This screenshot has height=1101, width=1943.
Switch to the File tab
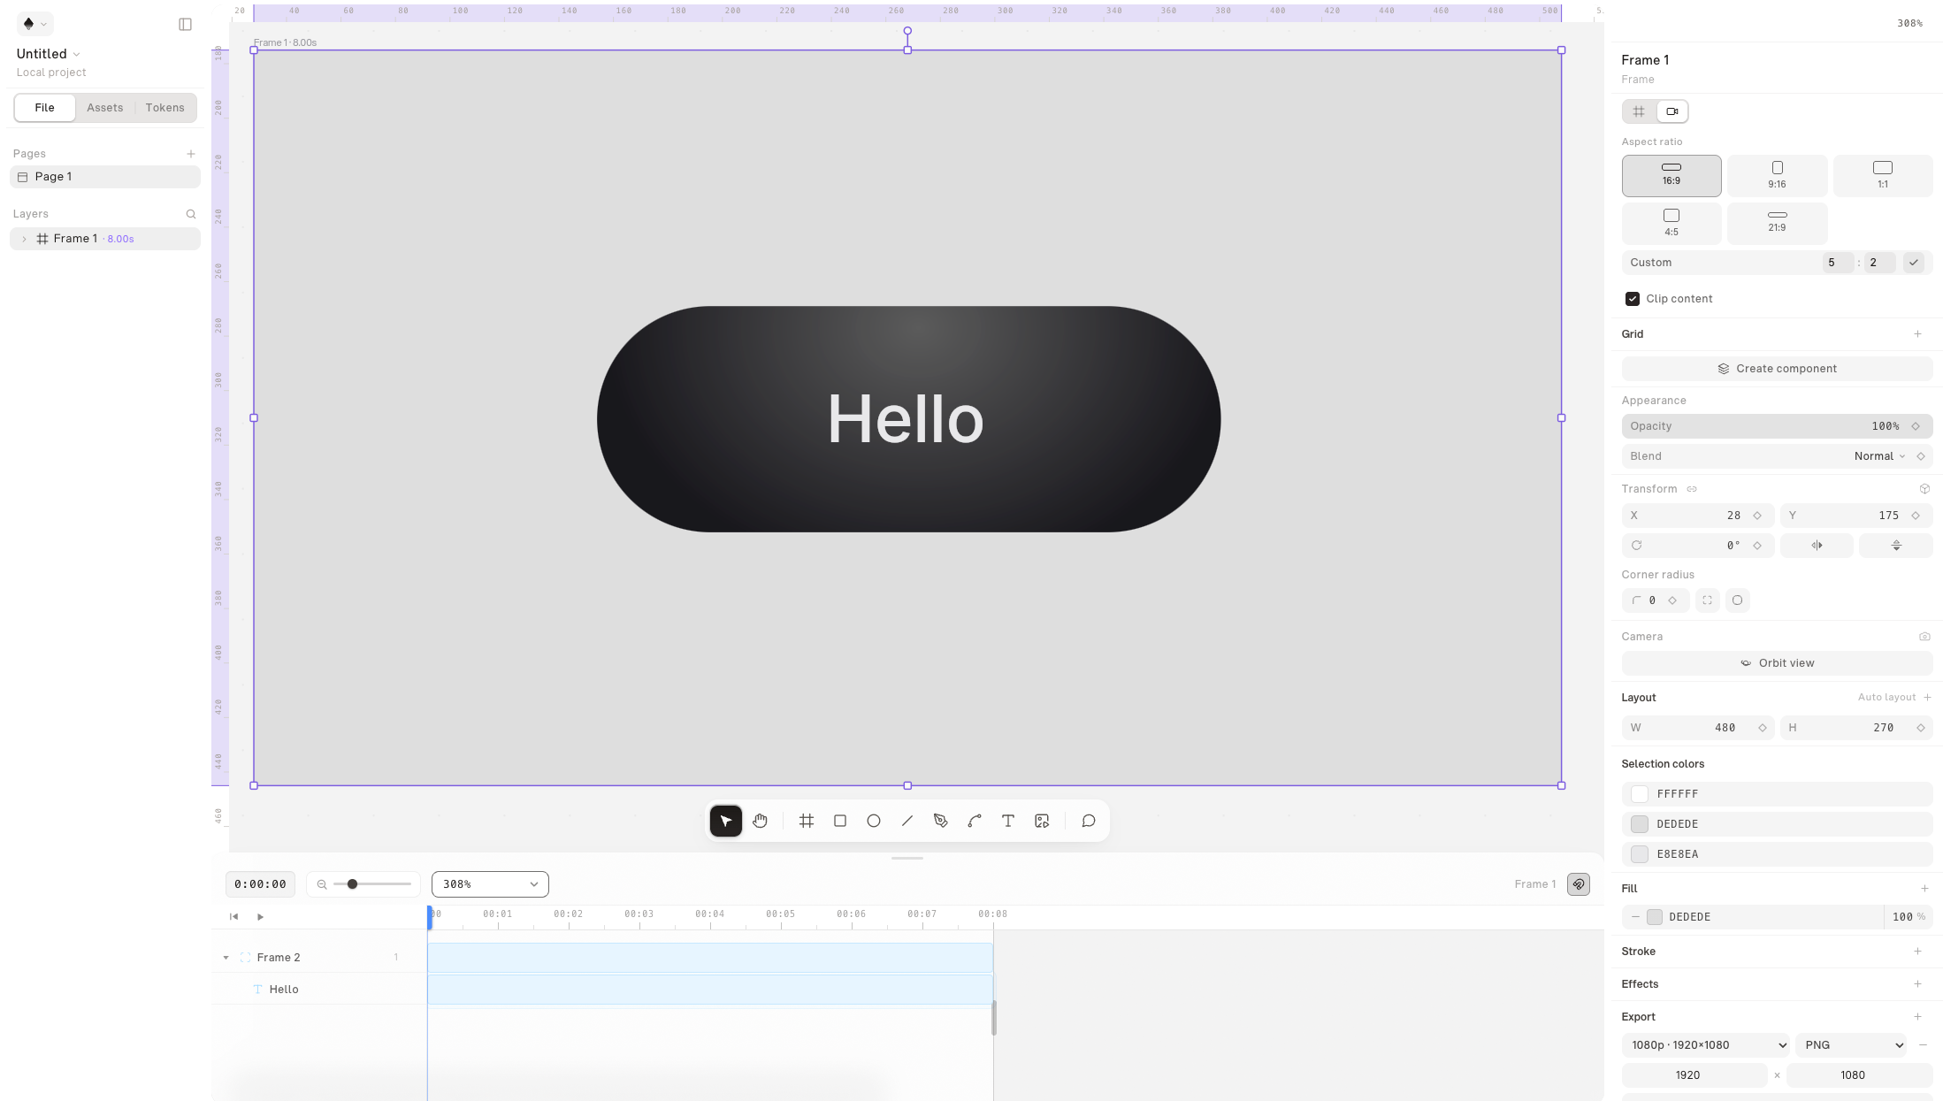[44, 108]
